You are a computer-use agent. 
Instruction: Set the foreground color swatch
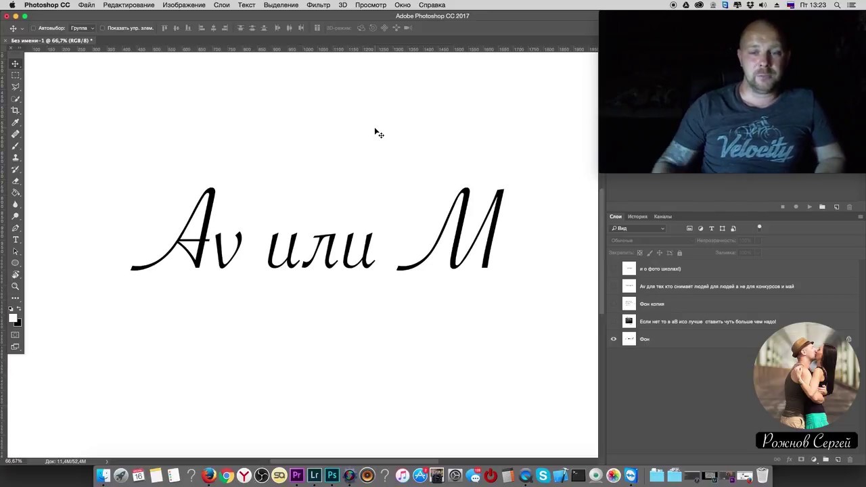point(12,318)
